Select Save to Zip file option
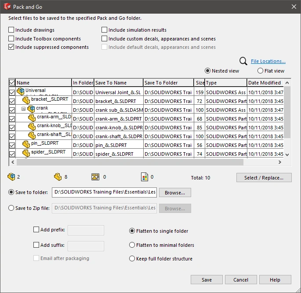This screenshot has width=301, height=293. 11,208
